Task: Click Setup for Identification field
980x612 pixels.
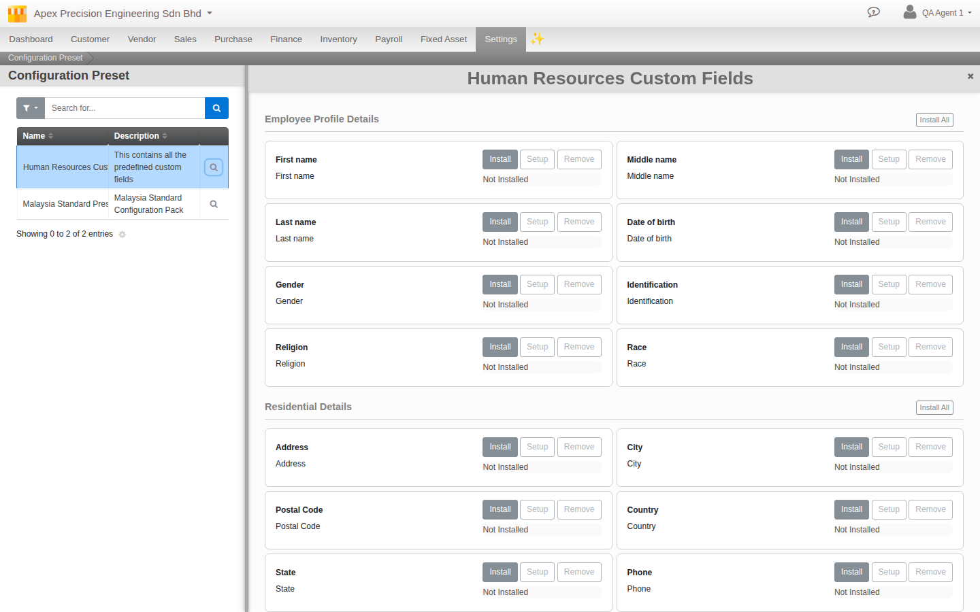Action: click(x=889, y=284)
